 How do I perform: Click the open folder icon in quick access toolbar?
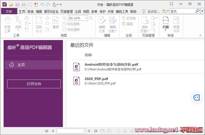[x=11, y=4]
